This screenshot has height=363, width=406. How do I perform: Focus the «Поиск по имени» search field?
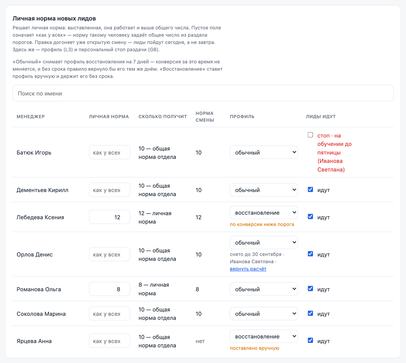coord(203,93)
